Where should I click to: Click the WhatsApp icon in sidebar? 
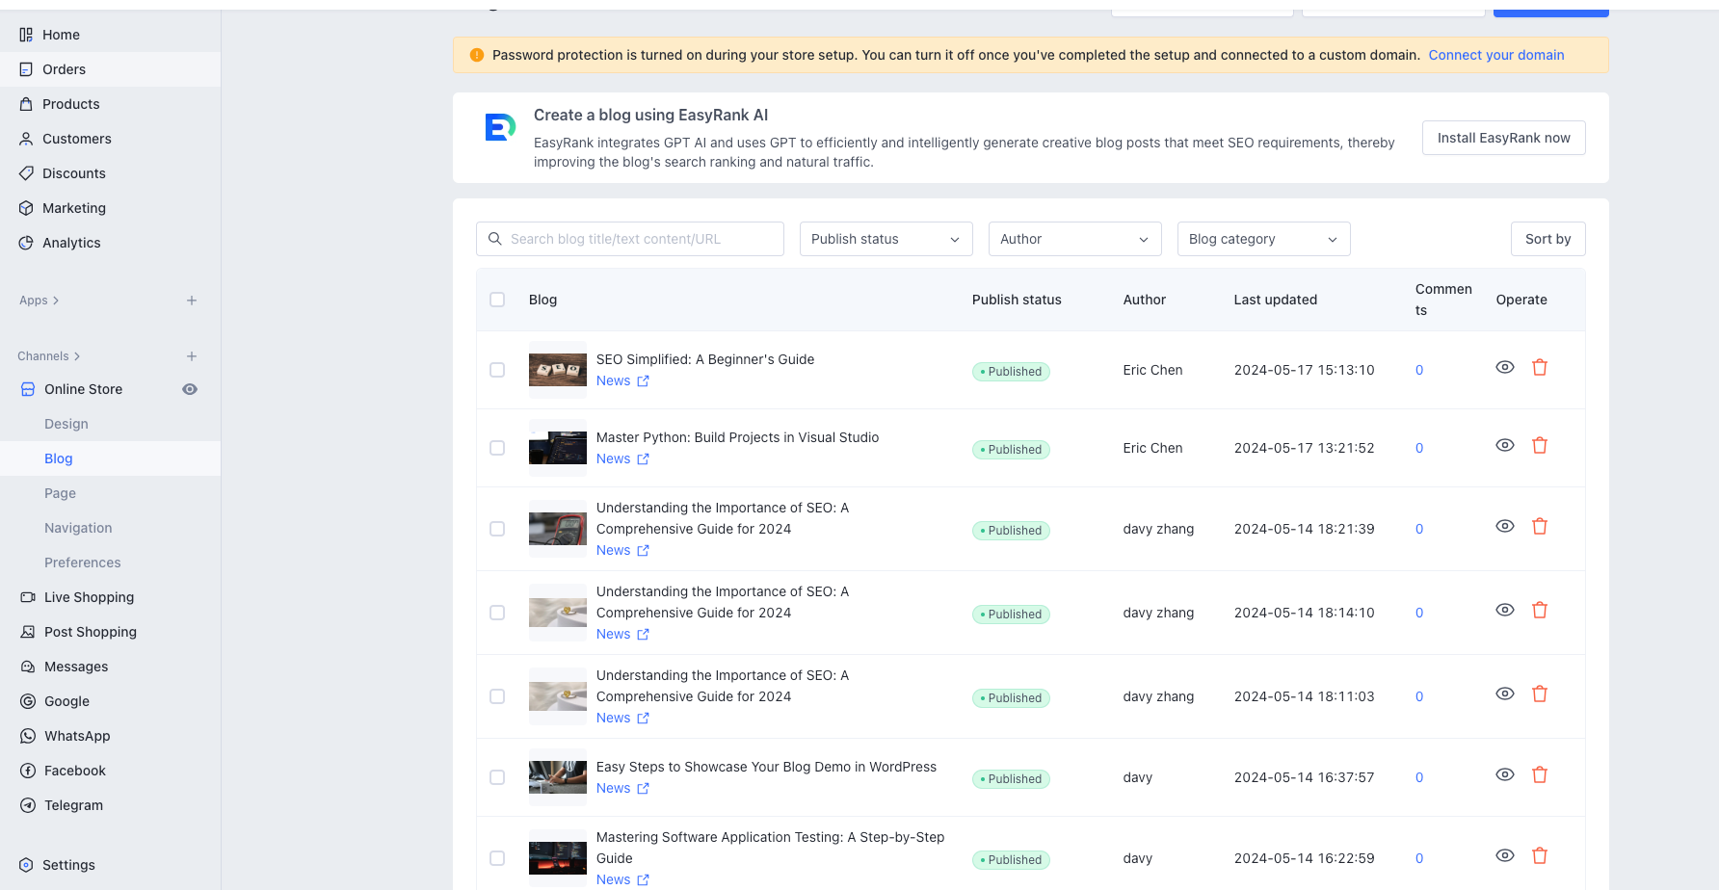(x=28, y=736)
